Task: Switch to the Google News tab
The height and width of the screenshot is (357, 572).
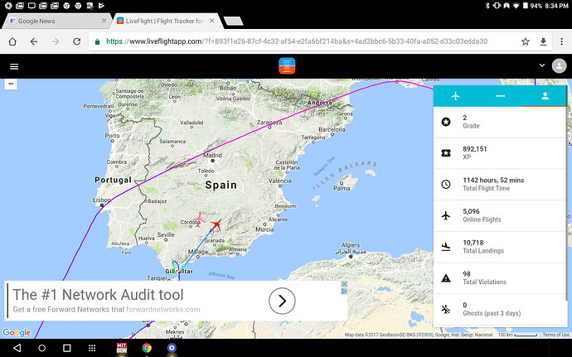Action: pyautogui.click(x=56, y=22)
